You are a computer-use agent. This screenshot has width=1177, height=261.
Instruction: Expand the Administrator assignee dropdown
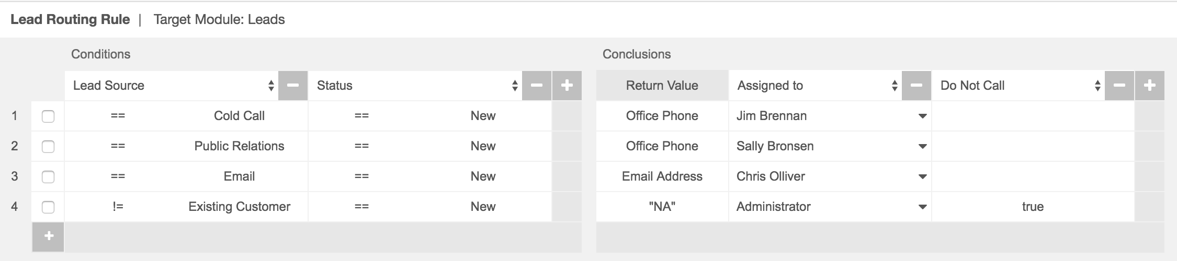click(x=923, y=207)
